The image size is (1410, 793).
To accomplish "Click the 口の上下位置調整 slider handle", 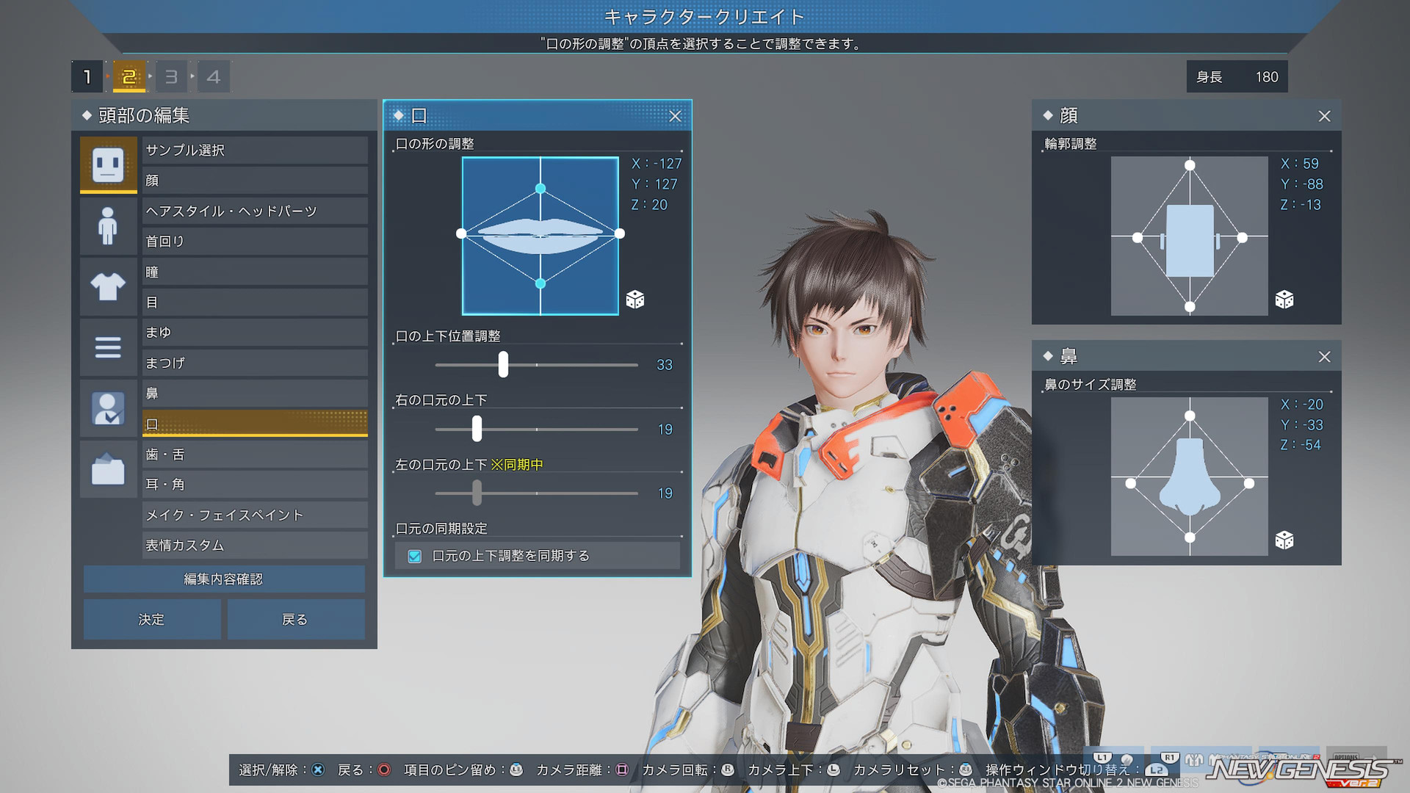I will pyautogui.click(x=503, y=364).
